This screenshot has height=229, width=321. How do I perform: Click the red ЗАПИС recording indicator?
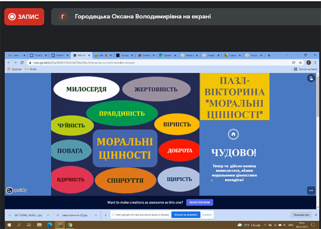pos(24,17)
